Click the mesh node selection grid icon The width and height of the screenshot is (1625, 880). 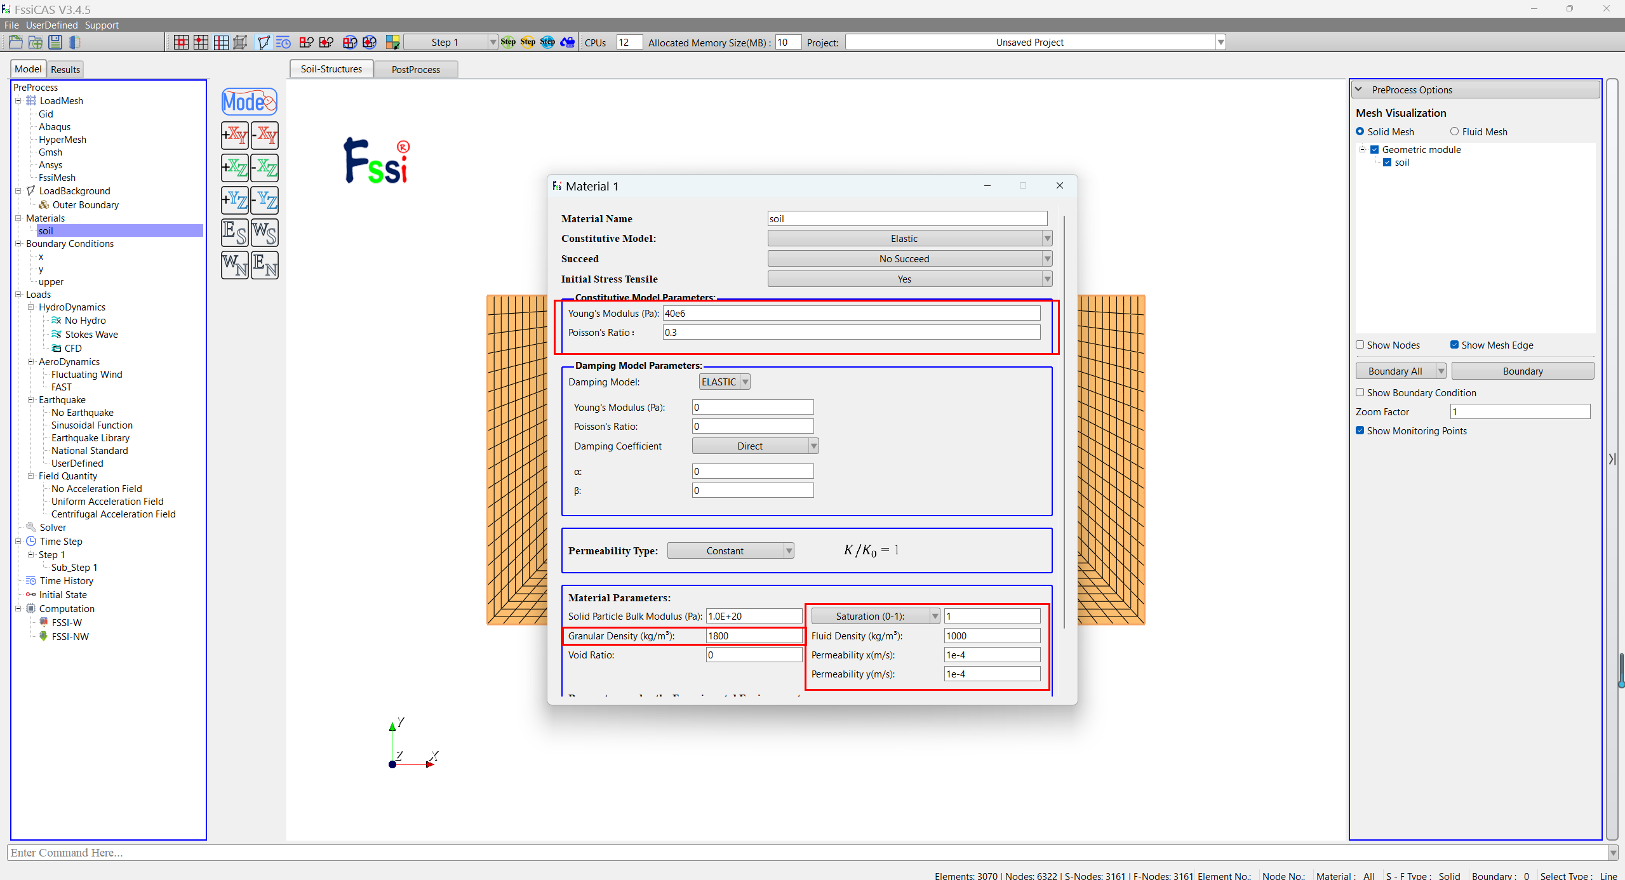point(201,43)
